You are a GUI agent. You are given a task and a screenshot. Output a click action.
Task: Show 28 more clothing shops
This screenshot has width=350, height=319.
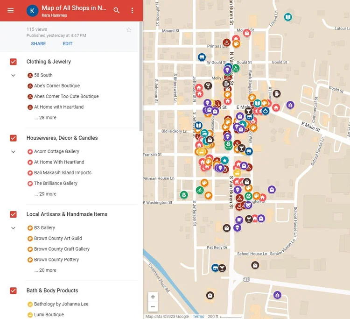[45, 118]
